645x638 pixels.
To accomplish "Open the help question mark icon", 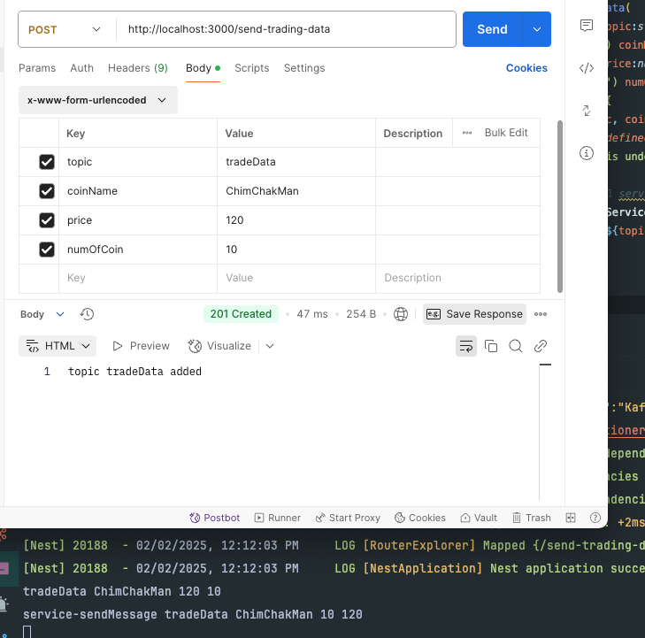I will coord(595,518).
